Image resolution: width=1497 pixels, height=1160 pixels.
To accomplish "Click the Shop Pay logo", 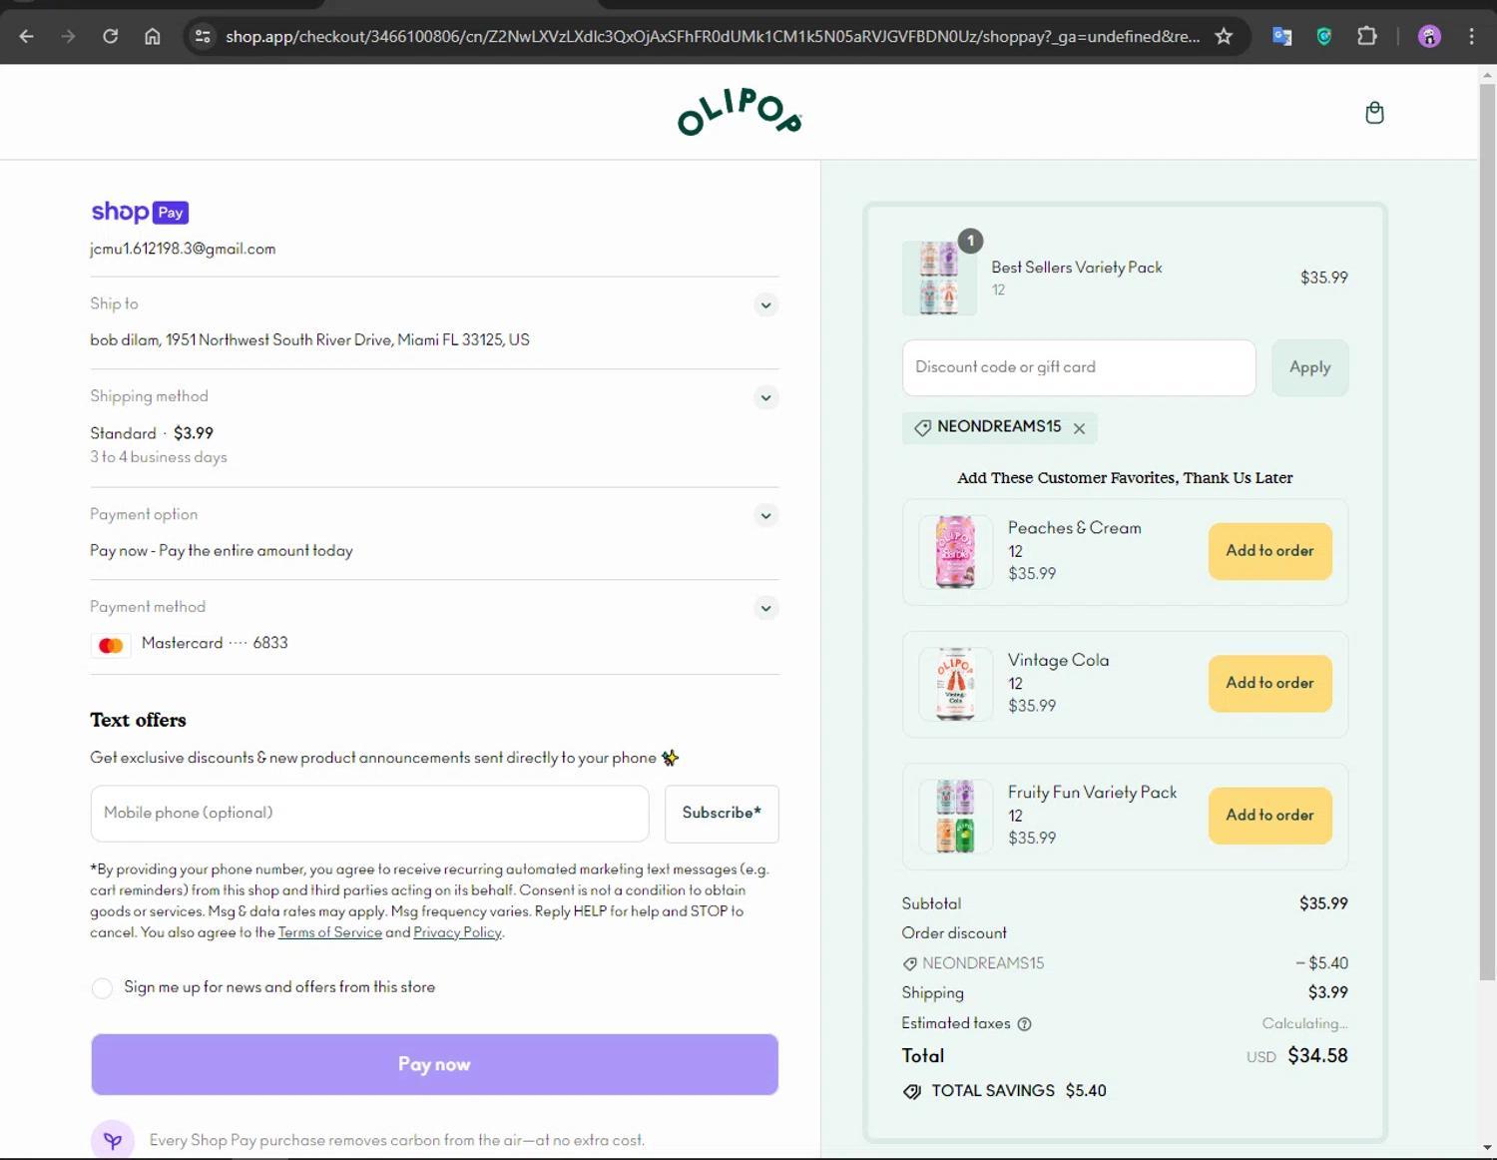I will (x=140, y=212).
